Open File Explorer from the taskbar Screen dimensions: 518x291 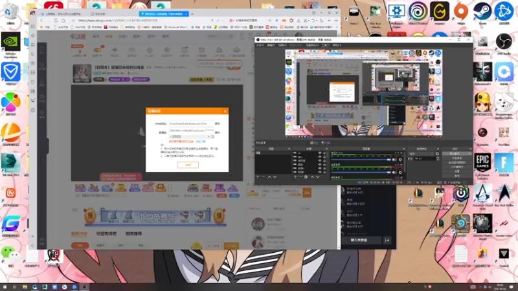tap(25, 287)
